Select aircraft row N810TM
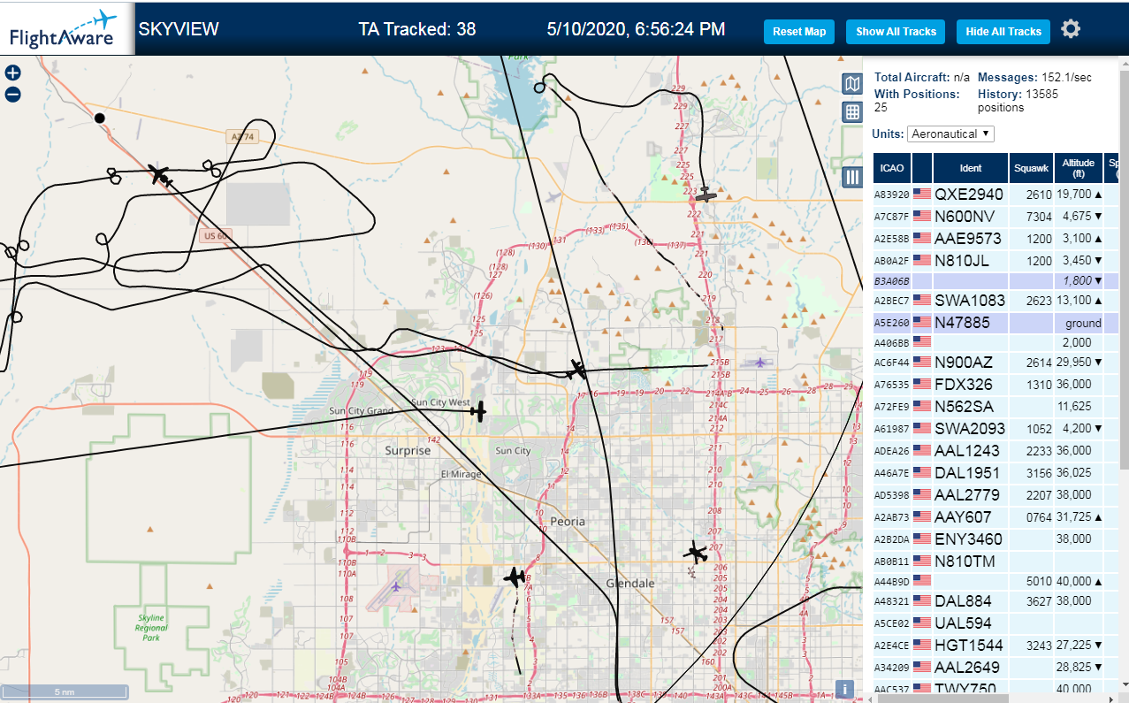The width and height of the screenshot is (1129, 703). pos(996,562)
